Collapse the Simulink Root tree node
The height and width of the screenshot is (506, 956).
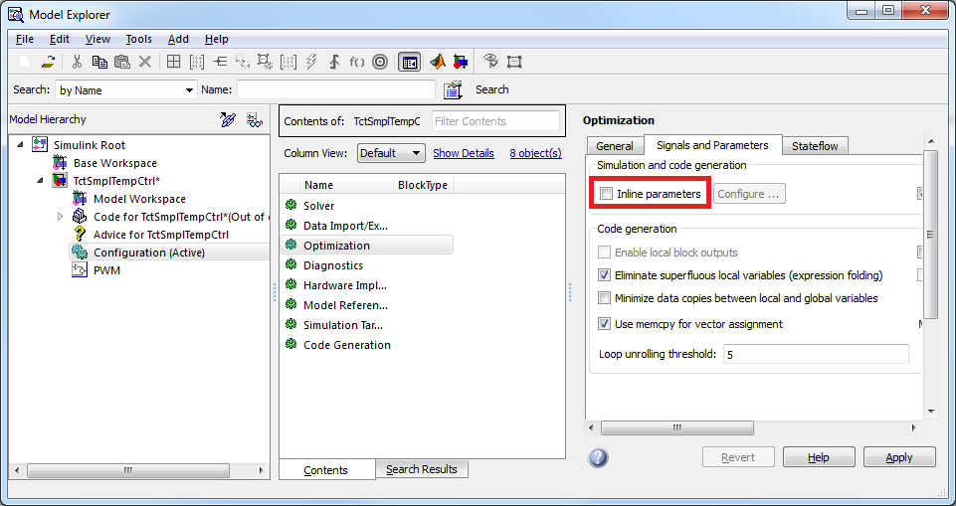point(21,145)
